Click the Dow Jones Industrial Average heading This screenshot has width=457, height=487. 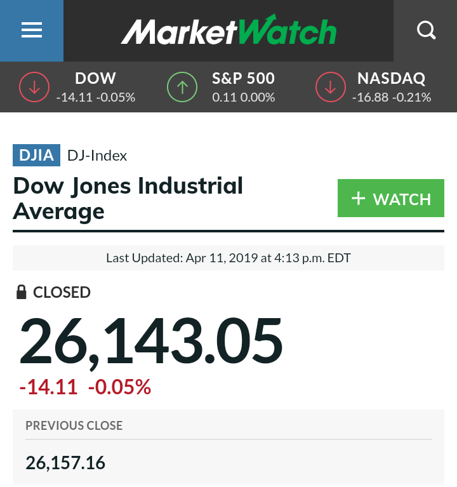coord(128,198)
